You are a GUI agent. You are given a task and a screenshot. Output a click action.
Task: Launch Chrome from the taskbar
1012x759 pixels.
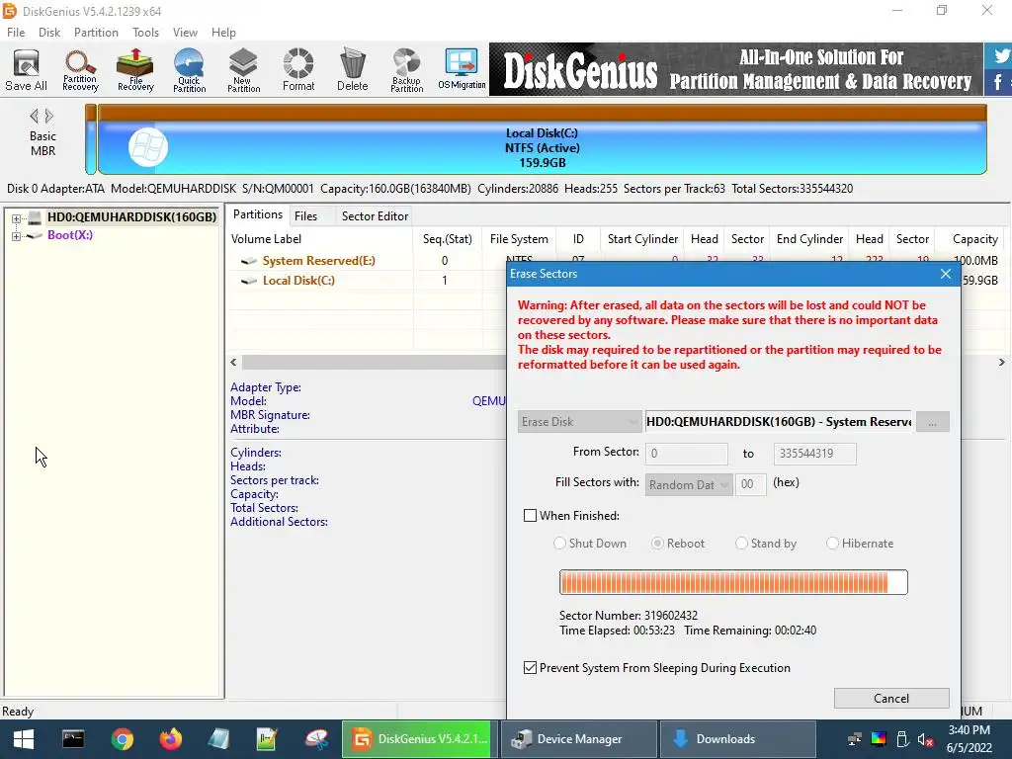122,739
